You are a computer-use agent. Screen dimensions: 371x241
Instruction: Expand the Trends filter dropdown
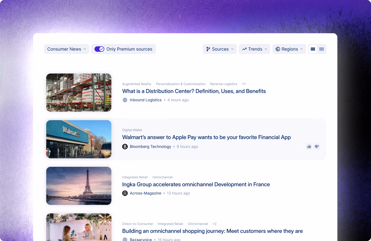tap(255, 49)
